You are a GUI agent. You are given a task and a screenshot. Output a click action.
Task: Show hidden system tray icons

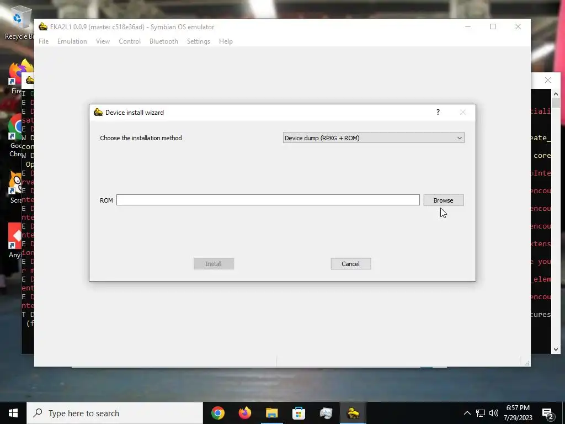pyautogui.click(x=467, y=413)
